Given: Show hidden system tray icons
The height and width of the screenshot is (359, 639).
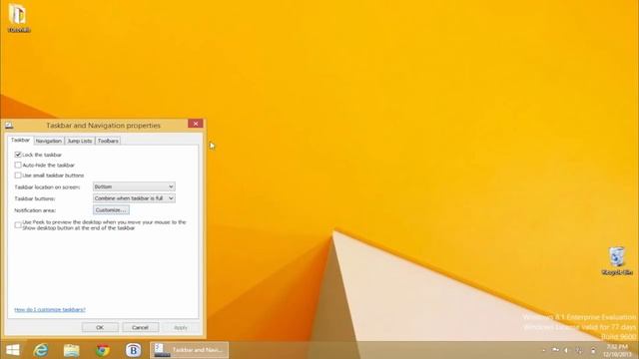Looking at the screenshot, I should point(543,350).
